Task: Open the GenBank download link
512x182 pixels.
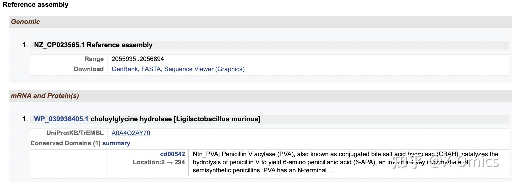Action: (124, 69)
